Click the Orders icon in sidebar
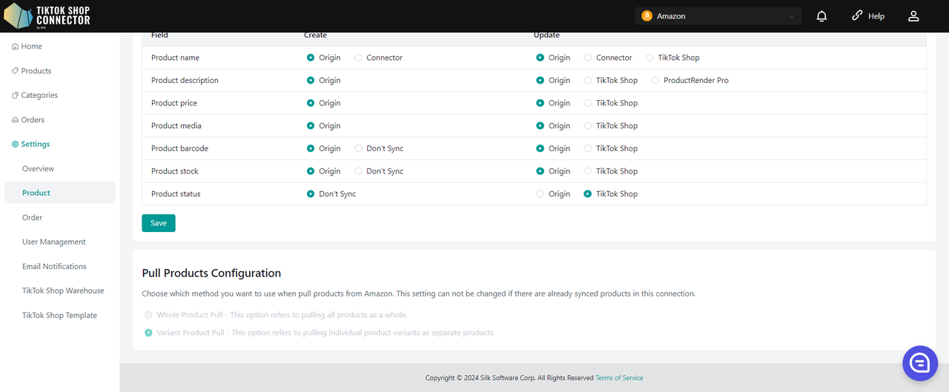This screenshot has height=392, width=949. (16, 120)
